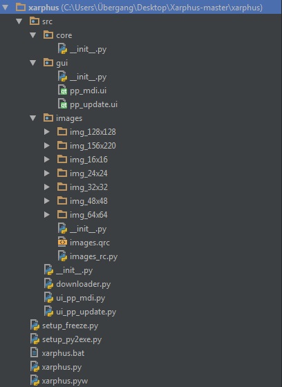
Task: Click the Qt icon beside pp_mdi.ui
Action: tap(62, 91)
